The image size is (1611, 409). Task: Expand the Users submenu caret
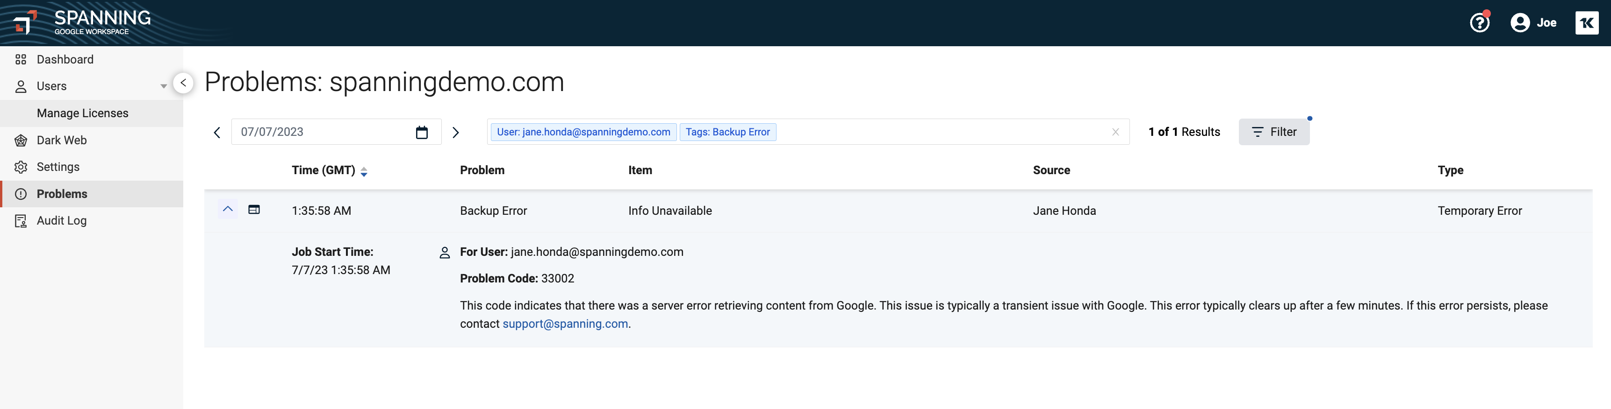tap(163, 86)
